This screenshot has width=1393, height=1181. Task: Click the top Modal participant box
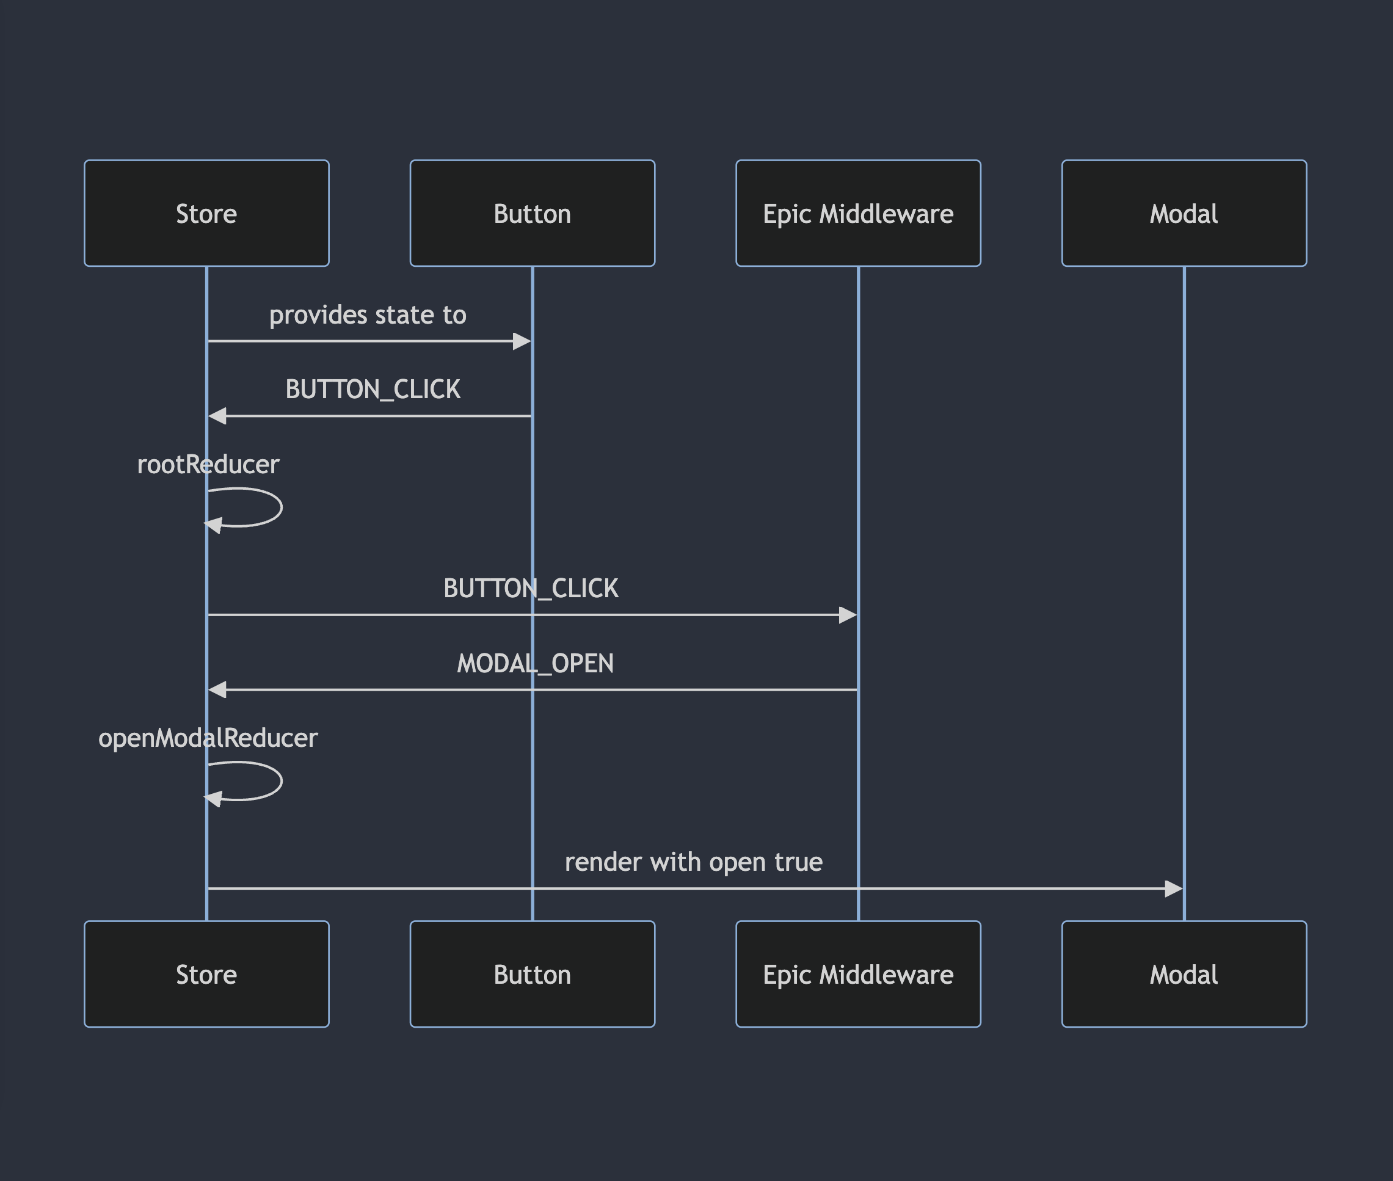(x=1184, y=213)
